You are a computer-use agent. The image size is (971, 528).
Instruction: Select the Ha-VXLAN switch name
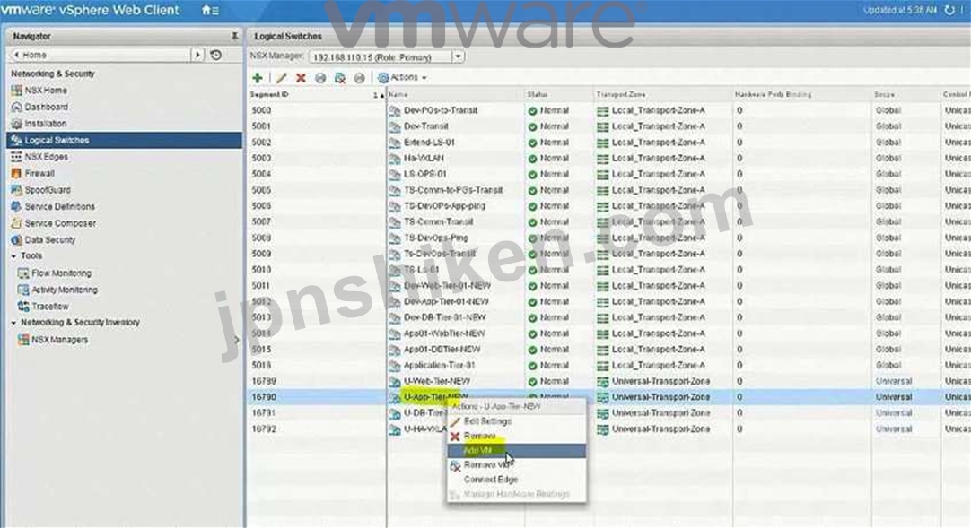[x=424, y=159]
